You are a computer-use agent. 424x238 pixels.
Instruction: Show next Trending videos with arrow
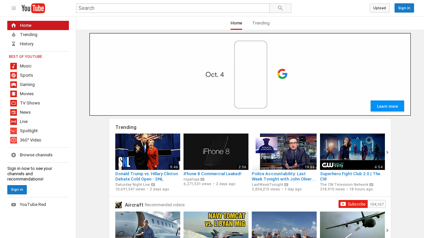pyautogui.click(x=387, y=152)
